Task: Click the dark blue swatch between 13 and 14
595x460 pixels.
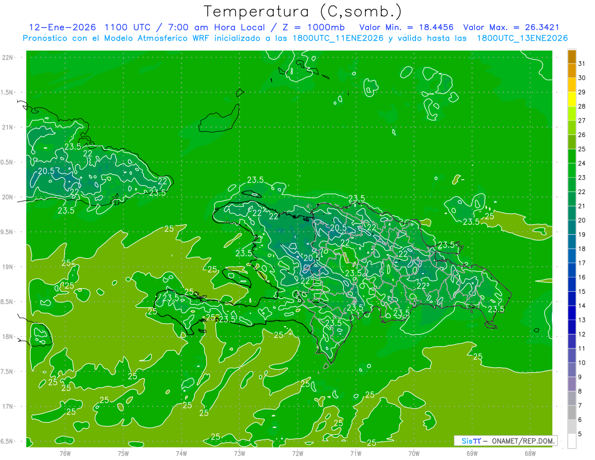Action: point(572,313)
